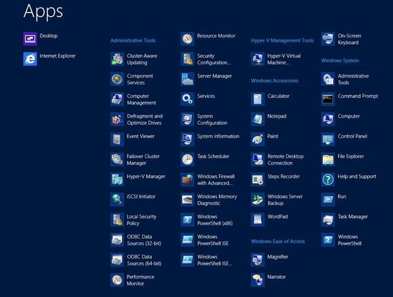Image resolution: width=393 pixels, height=297 pixels.
Task: Open Notepad icon
Action: [x=257, y=119]
